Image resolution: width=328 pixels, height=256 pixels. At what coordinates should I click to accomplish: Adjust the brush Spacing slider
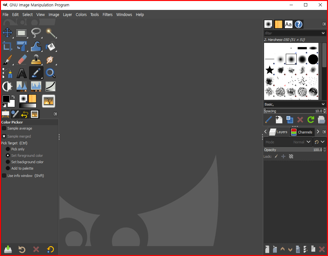pyautogui.click(x=293, y=111)
